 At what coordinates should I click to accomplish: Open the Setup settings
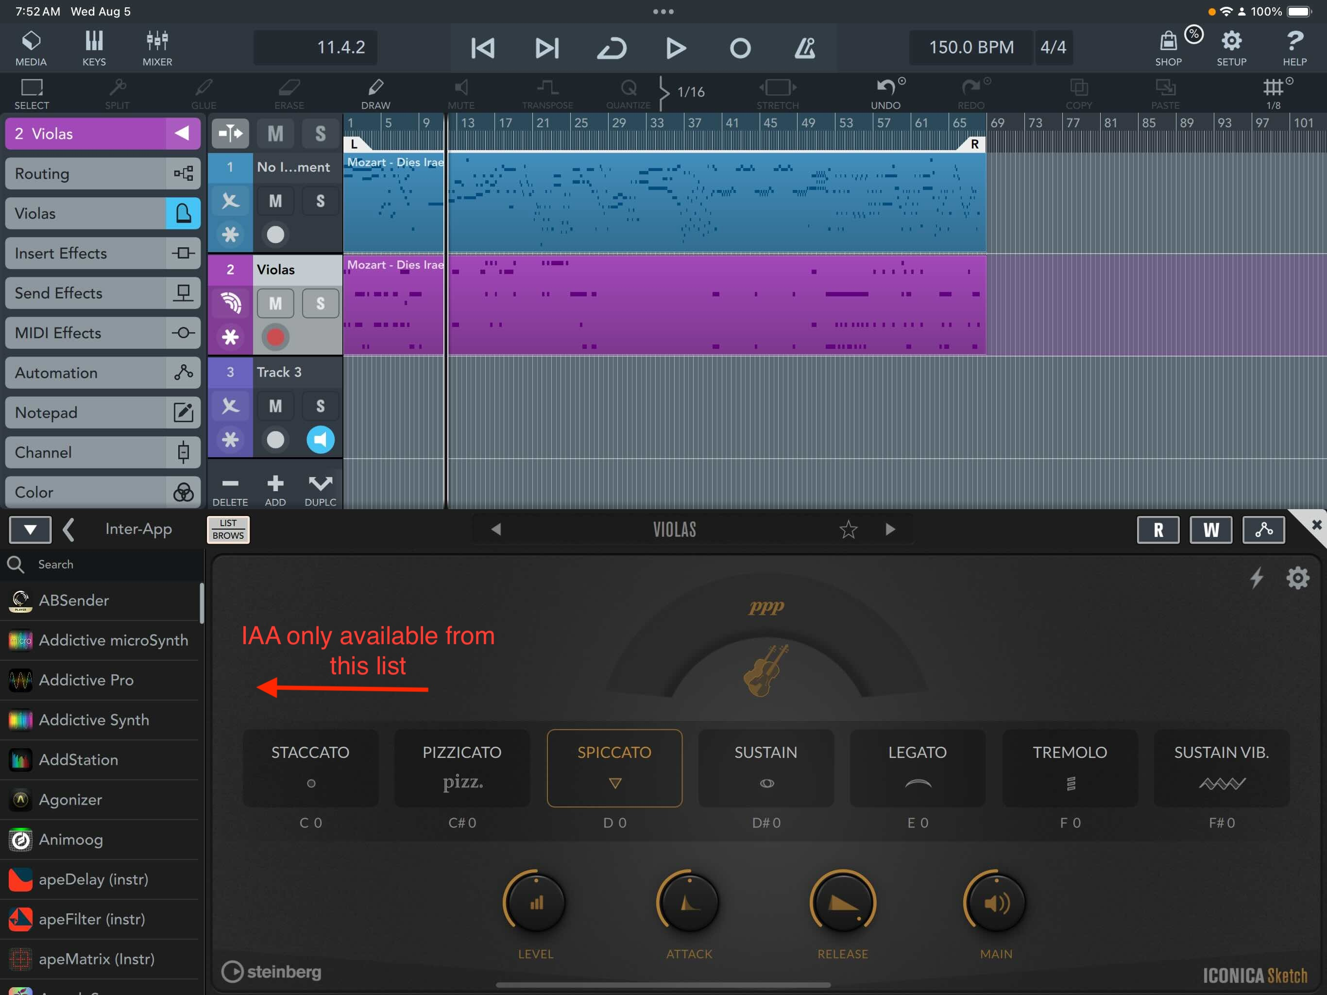click(x=1232, y=48)
